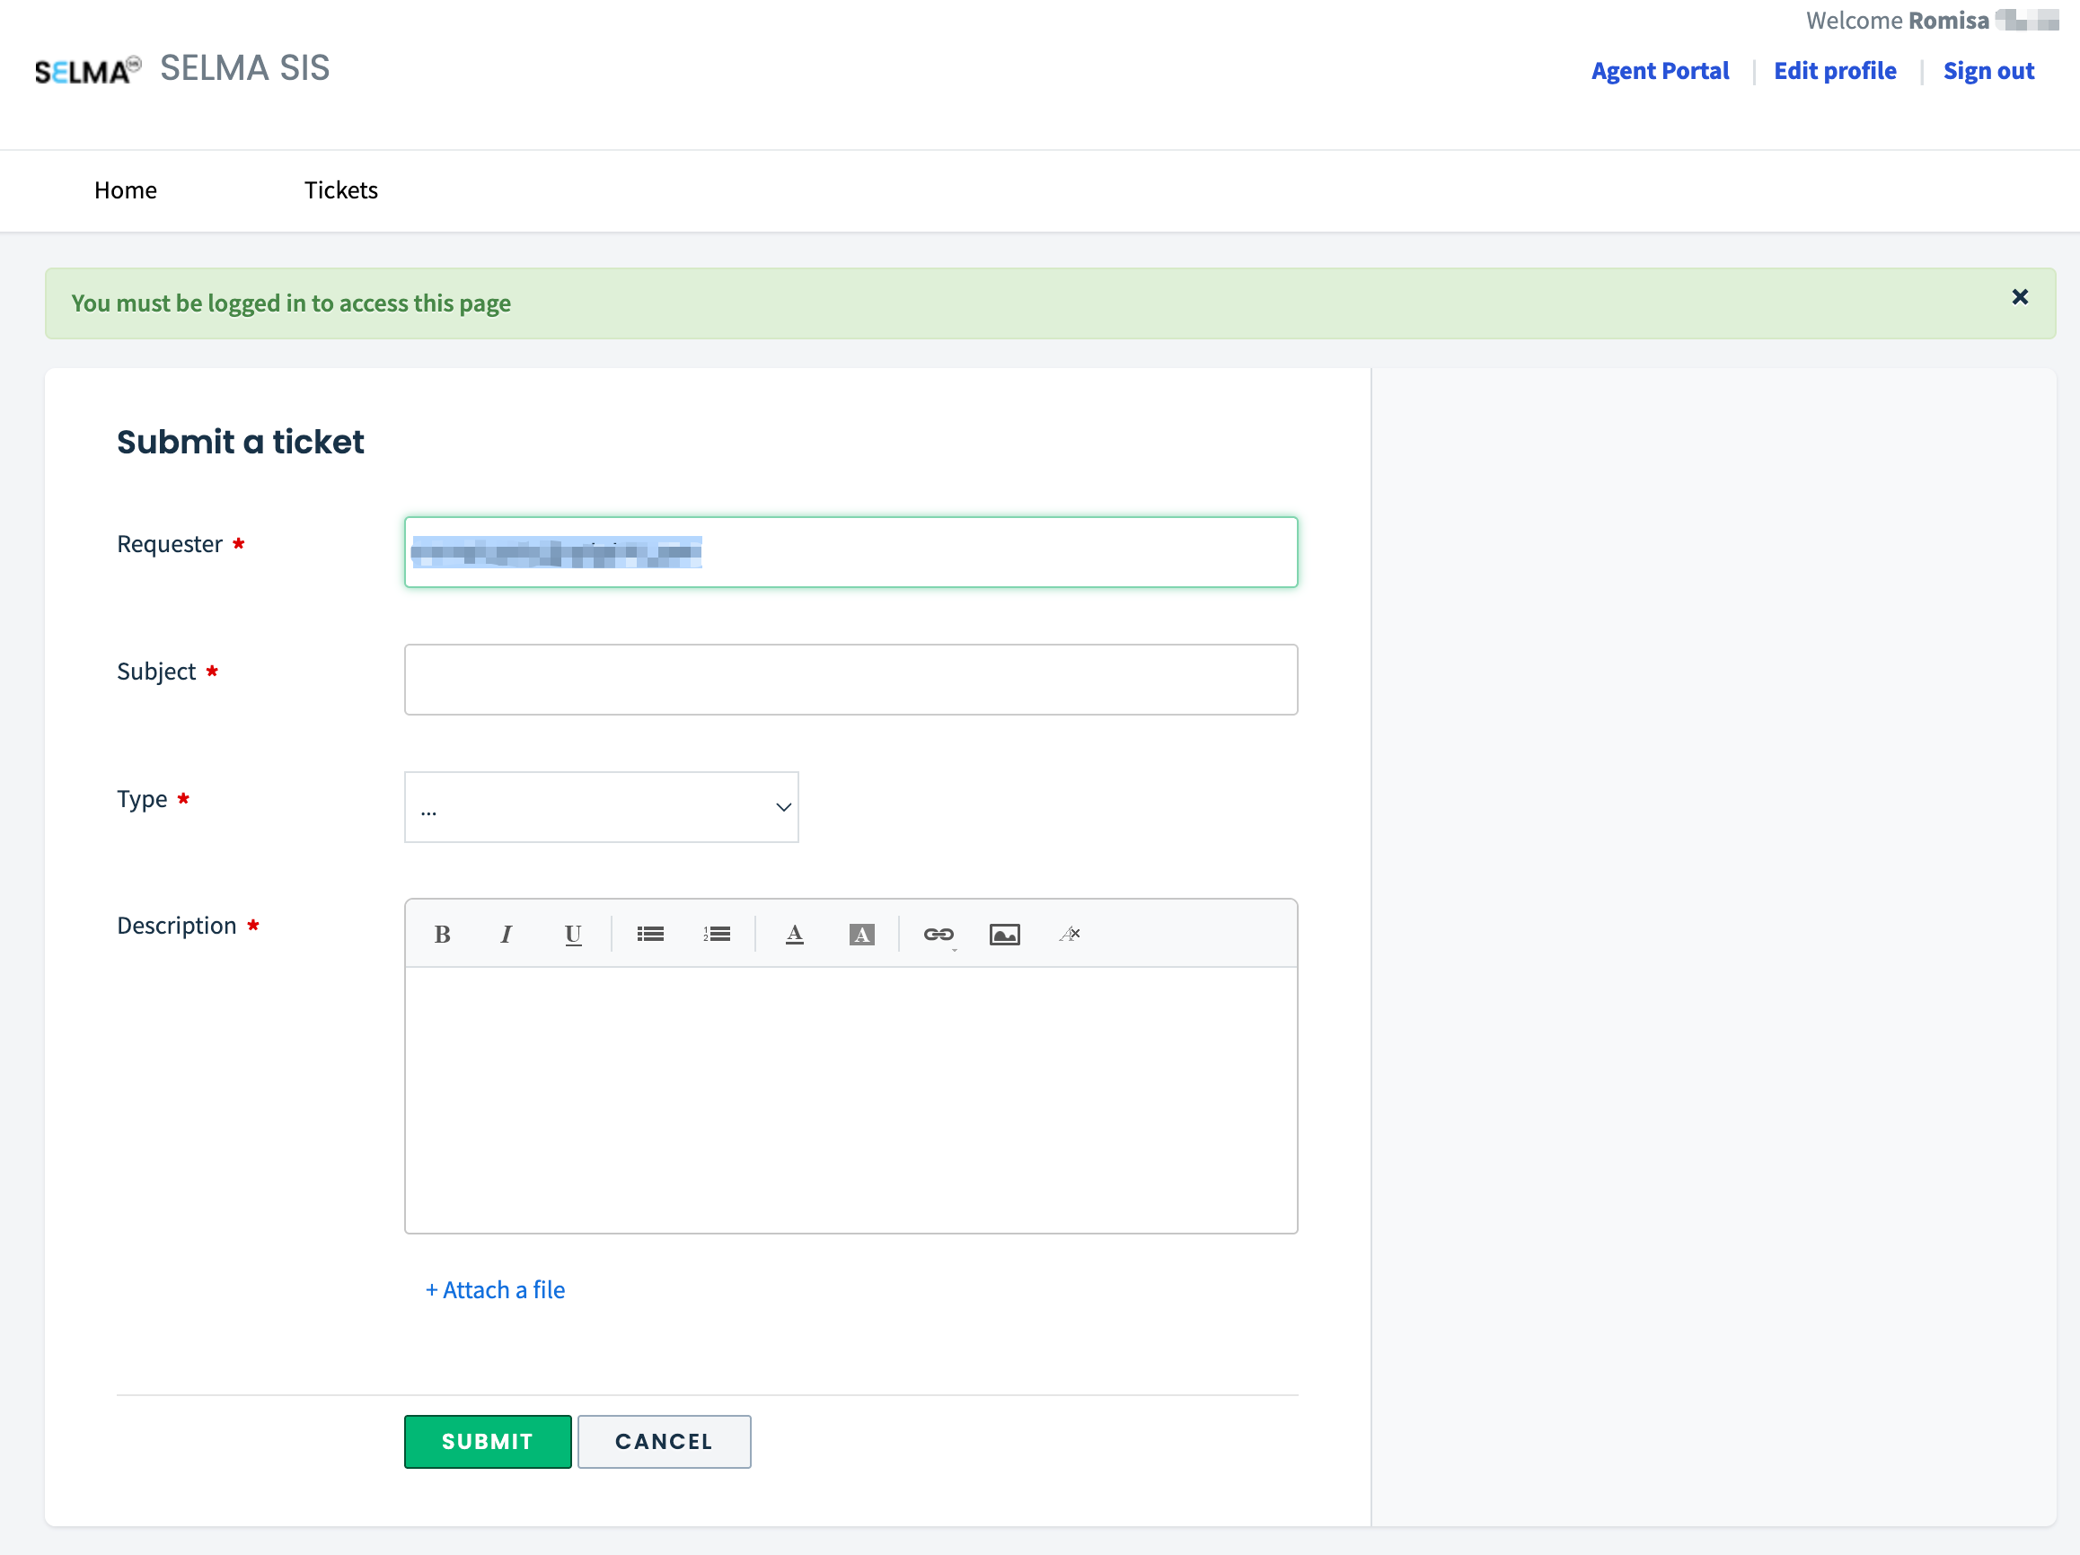Go to the Agent Portal link
2080x1555 pixels.
pyautogui.click(x=1660, y=71)
